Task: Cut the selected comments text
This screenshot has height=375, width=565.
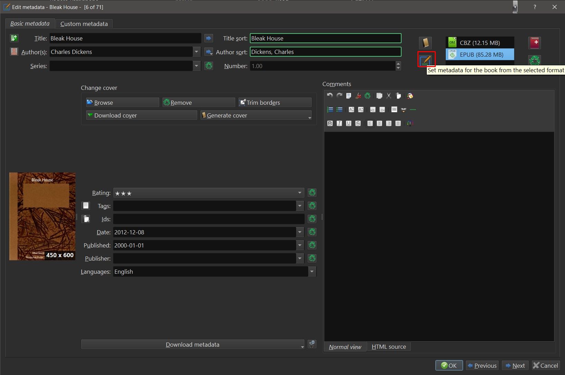Action: 389,96
